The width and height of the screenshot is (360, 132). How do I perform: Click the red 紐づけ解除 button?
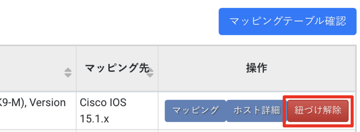tap(318, 111)
